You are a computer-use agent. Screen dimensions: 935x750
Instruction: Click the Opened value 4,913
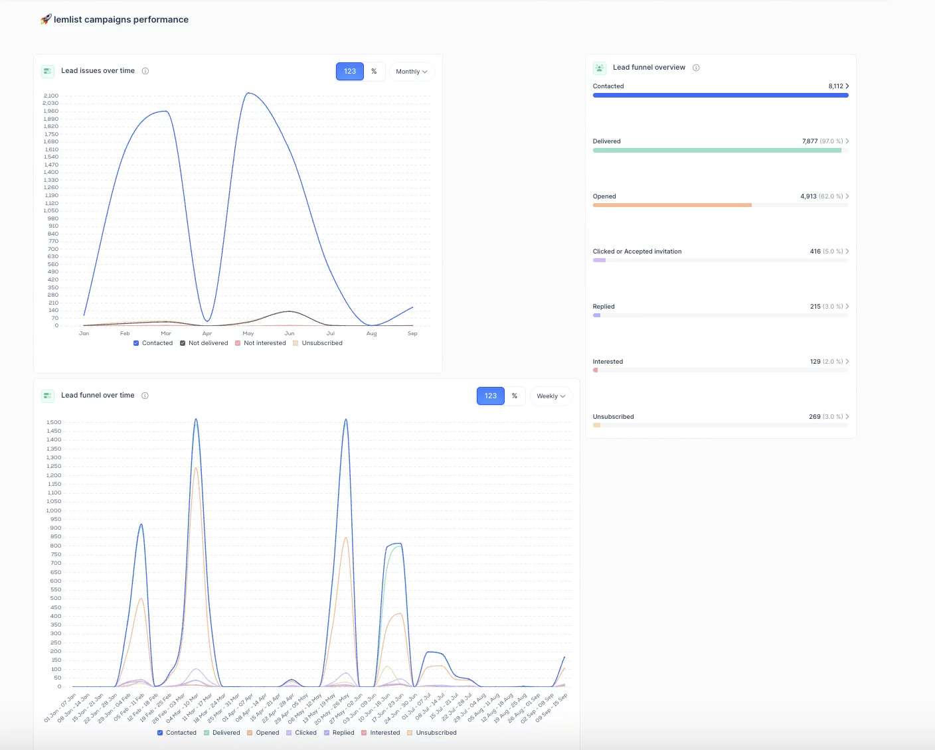(808, 196)
